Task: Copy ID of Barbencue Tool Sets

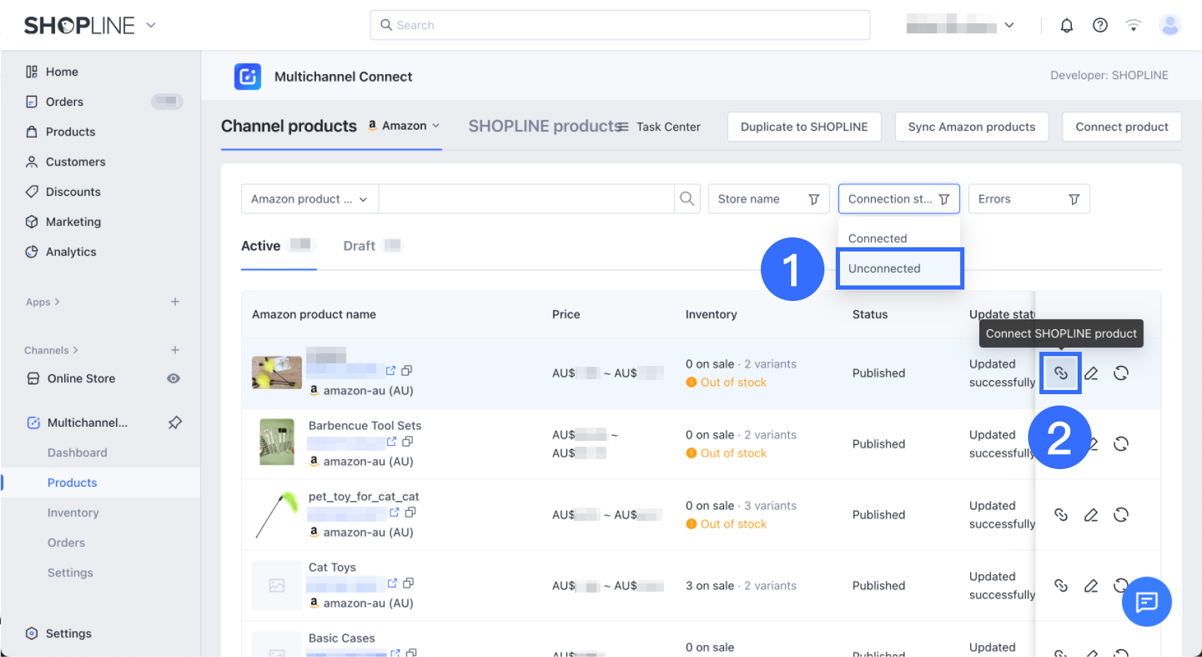Action: (407, 442)
